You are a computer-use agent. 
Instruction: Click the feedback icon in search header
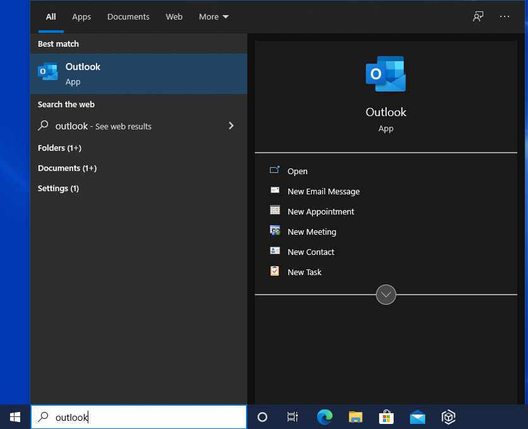click(x=478, y=16)
